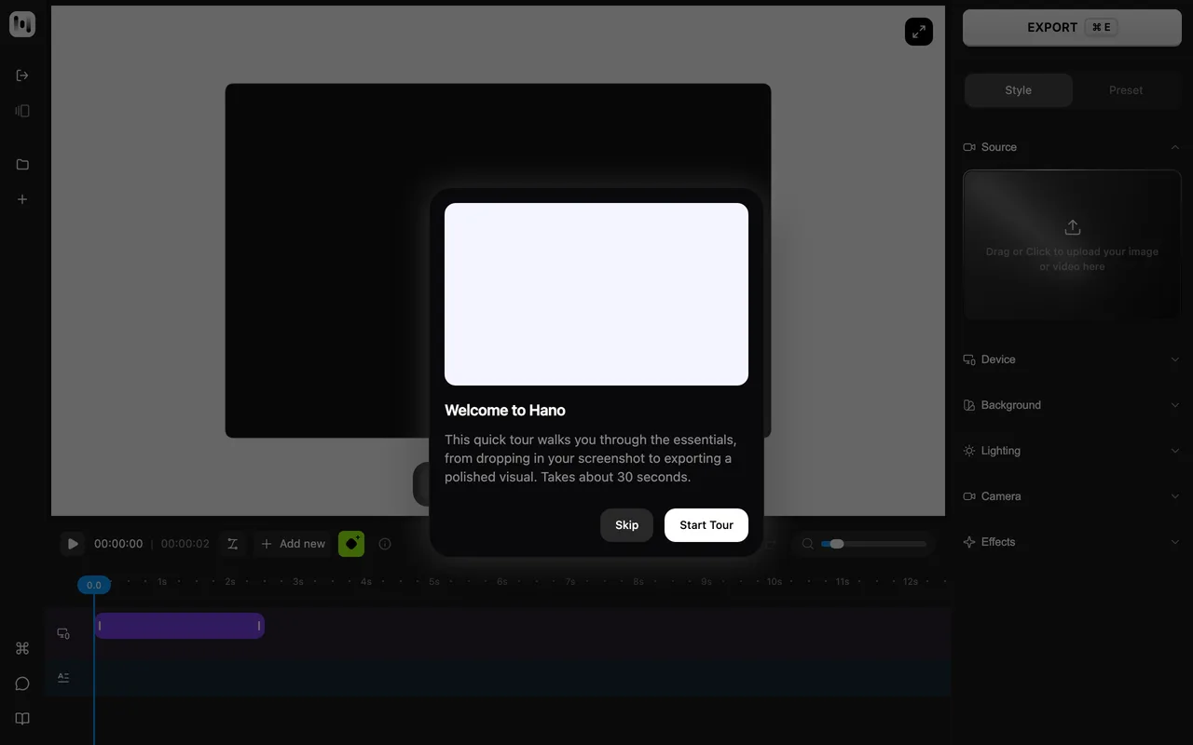Click the upload arrow icon in Source panel
The image size is (1193, 745).
1073,227
